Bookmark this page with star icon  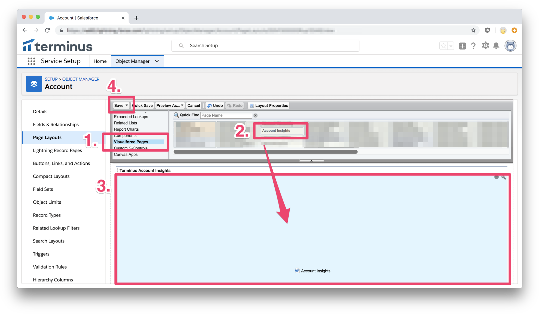473,30
